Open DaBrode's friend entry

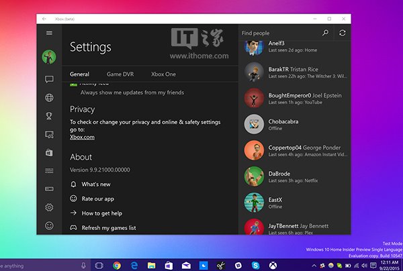click(295, 176)
